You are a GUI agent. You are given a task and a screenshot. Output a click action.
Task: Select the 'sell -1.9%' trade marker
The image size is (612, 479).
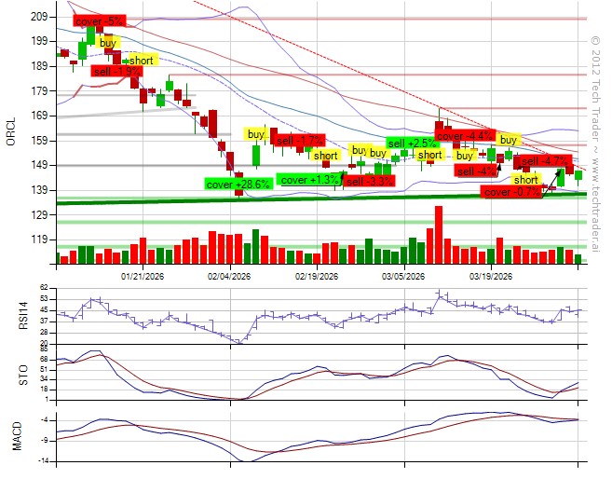(116, 70)
